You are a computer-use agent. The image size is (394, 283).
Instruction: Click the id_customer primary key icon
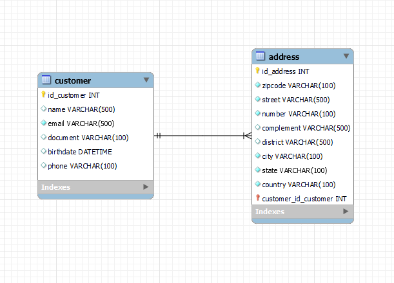click(x=43, y=95)
